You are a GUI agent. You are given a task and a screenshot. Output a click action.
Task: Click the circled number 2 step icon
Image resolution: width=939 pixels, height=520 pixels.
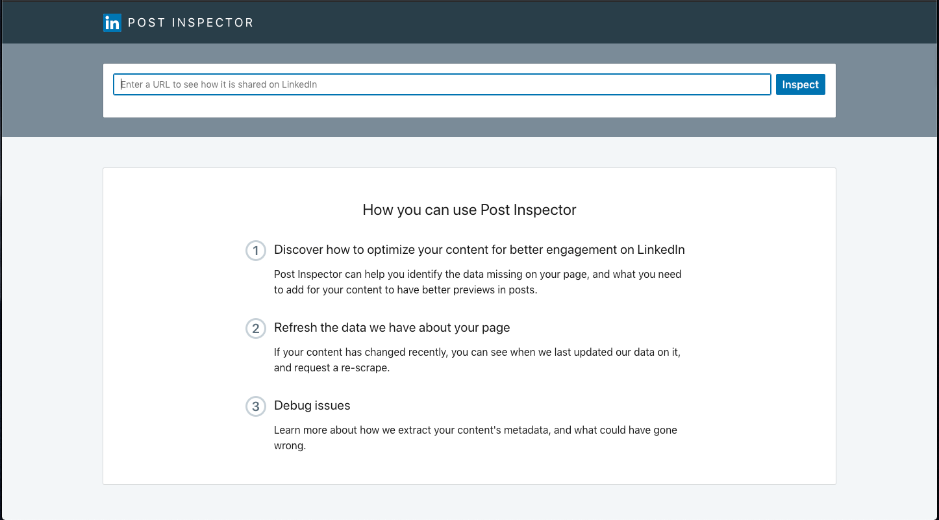(256, 328)
